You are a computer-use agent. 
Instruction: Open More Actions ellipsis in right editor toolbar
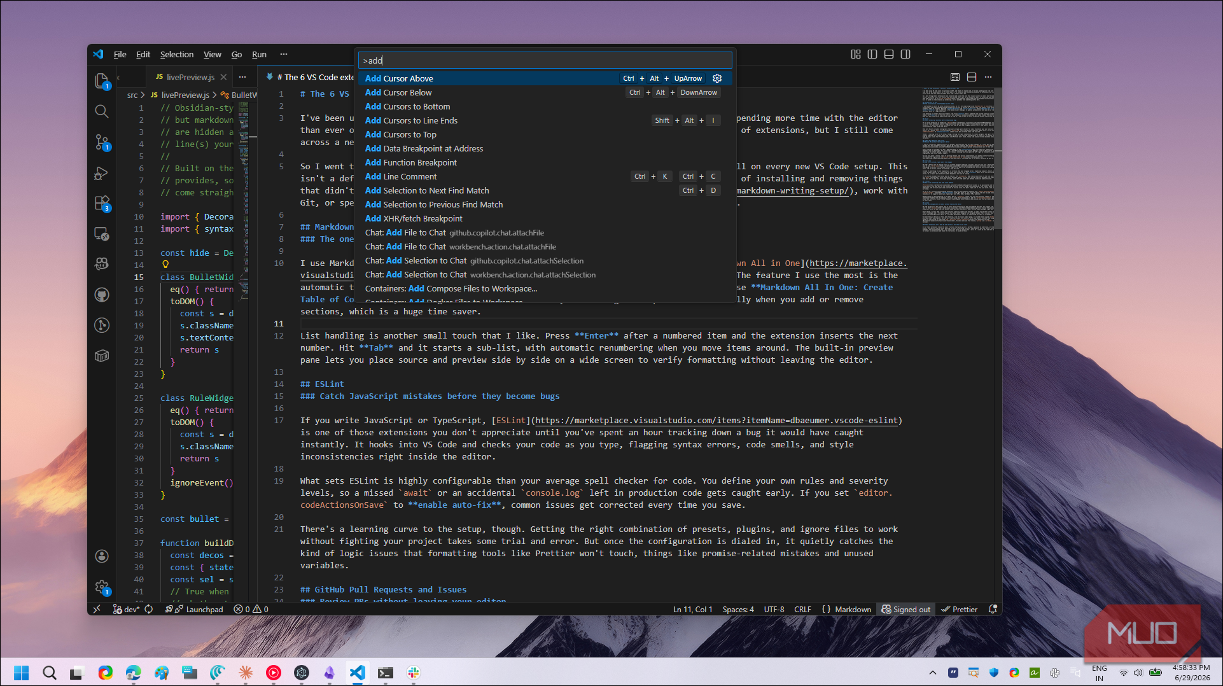click(988, 77)
